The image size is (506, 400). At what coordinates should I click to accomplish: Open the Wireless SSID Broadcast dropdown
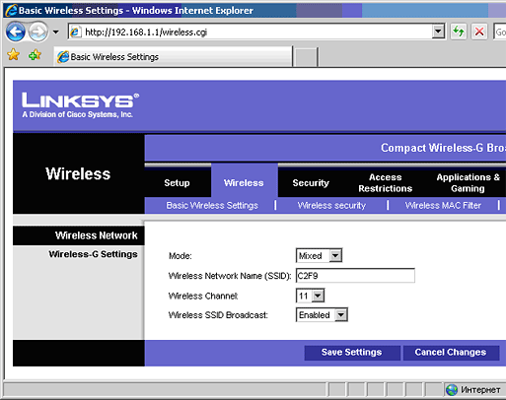coord(322,315)
